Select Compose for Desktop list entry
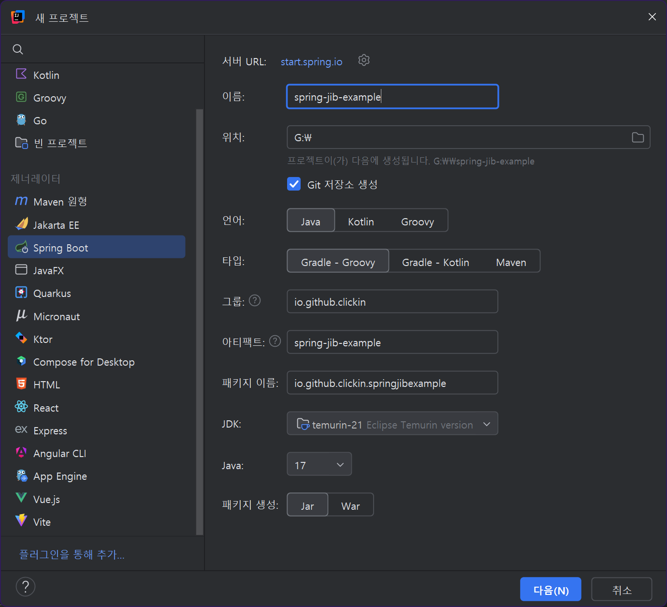667x607 pixels. (97, 361)
